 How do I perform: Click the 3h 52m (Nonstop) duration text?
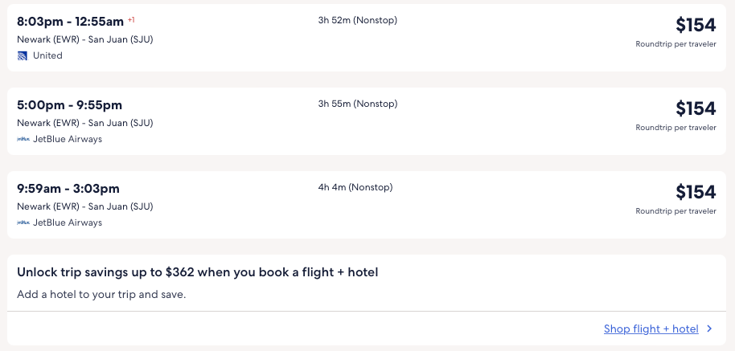point(357,20)
